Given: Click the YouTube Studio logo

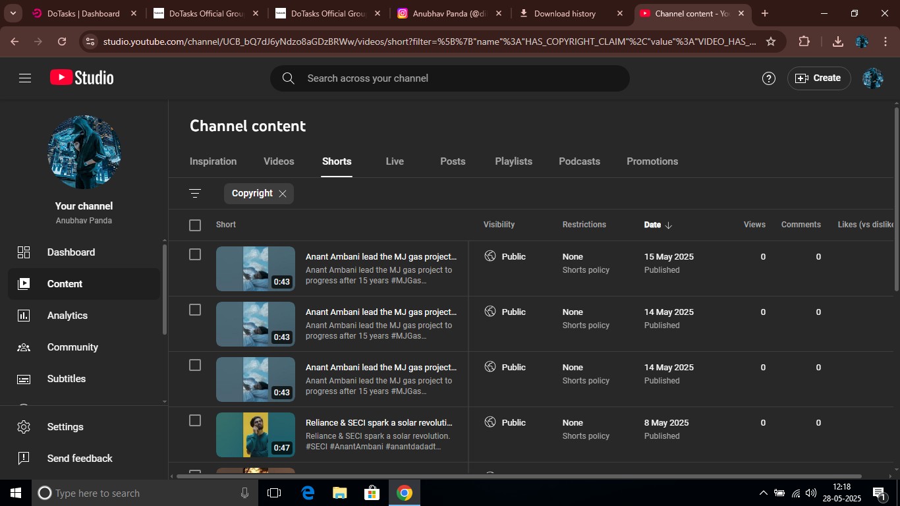Looking at the screenshot, I should click(82, 78).
